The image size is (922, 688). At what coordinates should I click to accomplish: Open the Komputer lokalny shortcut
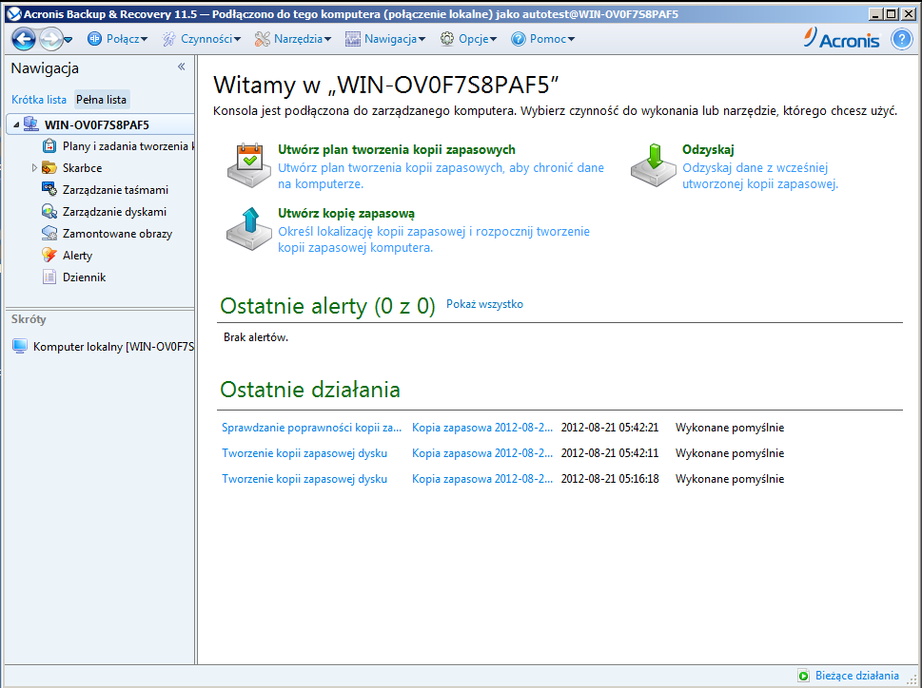113,346
